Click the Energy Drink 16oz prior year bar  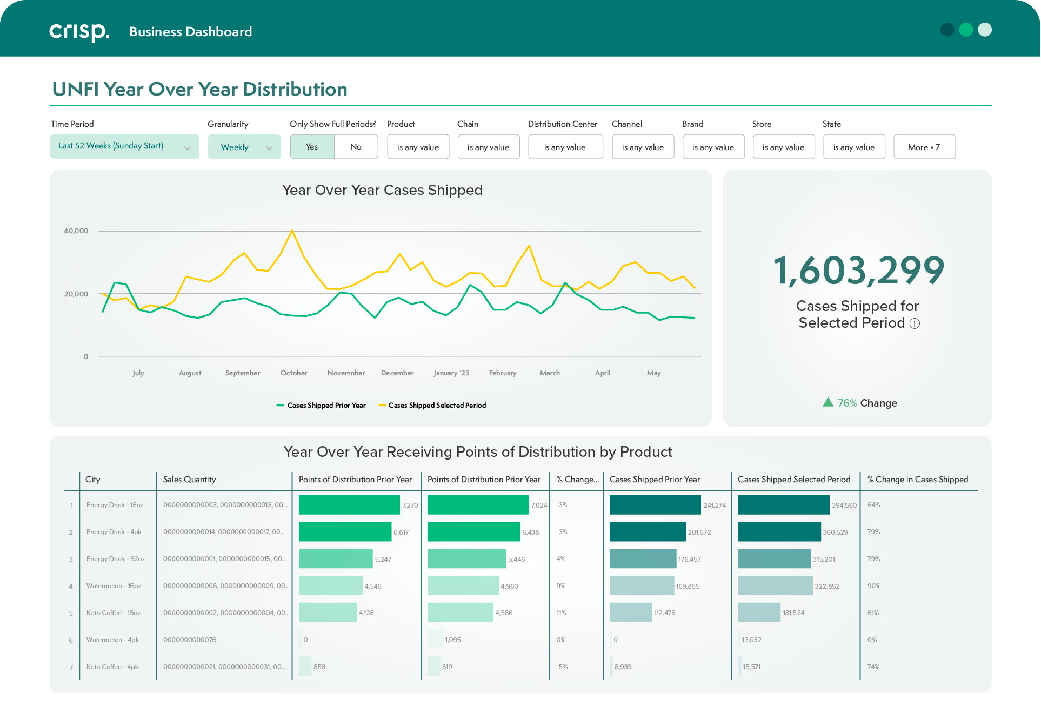[x=349, y=504]
